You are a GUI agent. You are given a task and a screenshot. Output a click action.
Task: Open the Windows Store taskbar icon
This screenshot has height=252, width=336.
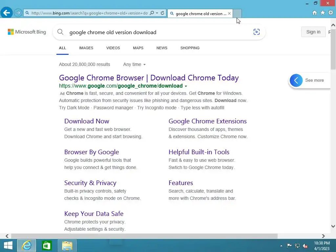tap(47, 245)
